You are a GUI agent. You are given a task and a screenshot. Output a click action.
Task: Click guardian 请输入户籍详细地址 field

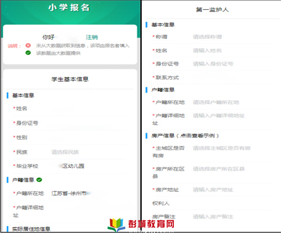tap(219, 116)
